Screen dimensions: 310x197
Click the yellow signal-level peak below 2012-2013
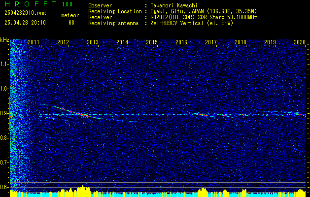point(83,191)
